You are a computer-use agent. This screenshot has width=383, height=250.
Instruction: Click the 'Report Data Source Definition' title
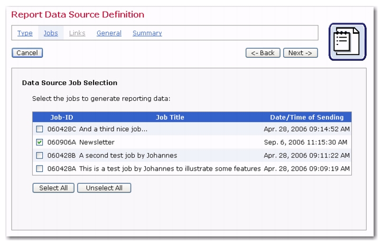pyautogui.click(x=78, y=15)
